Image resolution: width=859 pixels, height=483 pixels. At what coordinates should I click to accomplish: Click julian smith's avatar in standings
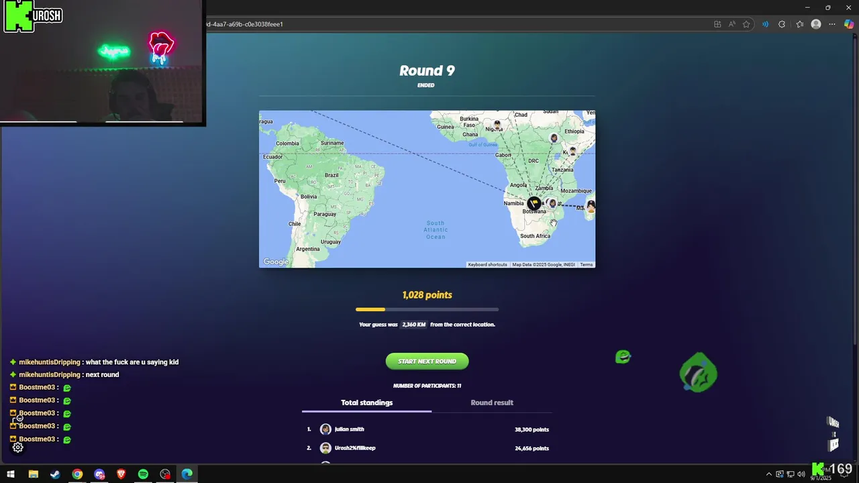click(325, 429)
